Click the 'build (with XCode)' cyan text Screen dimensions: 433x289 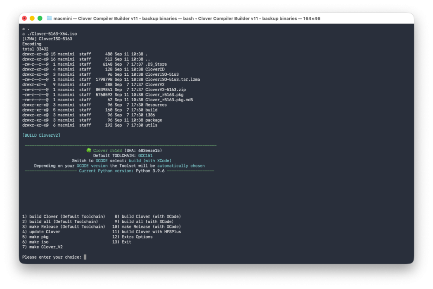click(150, 161)
